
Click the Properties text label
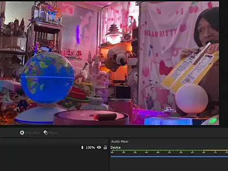32,133
